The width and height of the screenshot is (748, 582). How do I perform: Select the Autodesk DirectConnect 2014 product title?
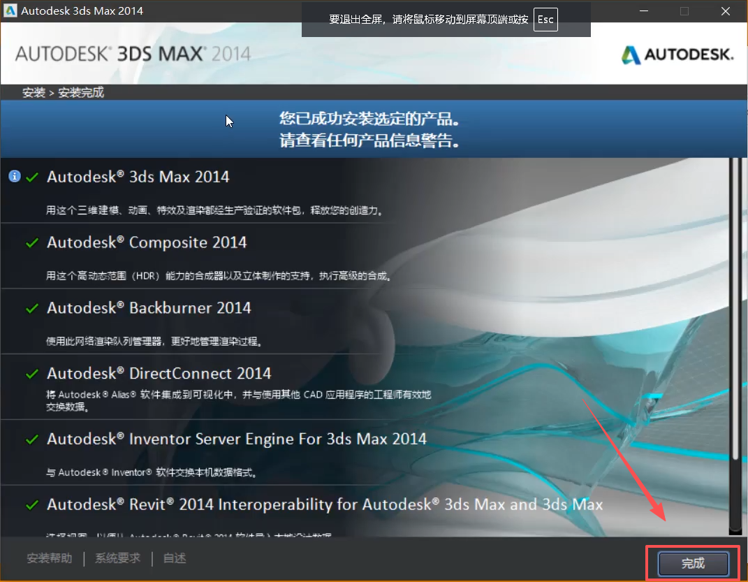click(159, 374)
